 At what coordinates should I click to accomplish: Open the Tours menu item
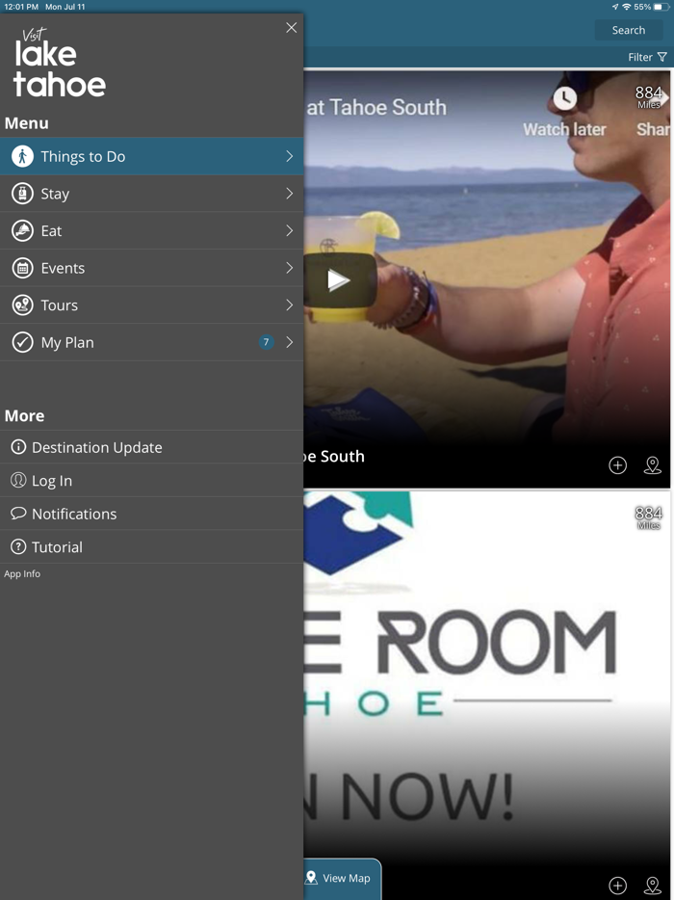tap(151, 305)
